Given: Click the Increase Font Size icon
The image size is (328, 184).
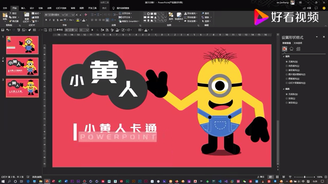Looking at the screenshot, I should click(77, 15).
